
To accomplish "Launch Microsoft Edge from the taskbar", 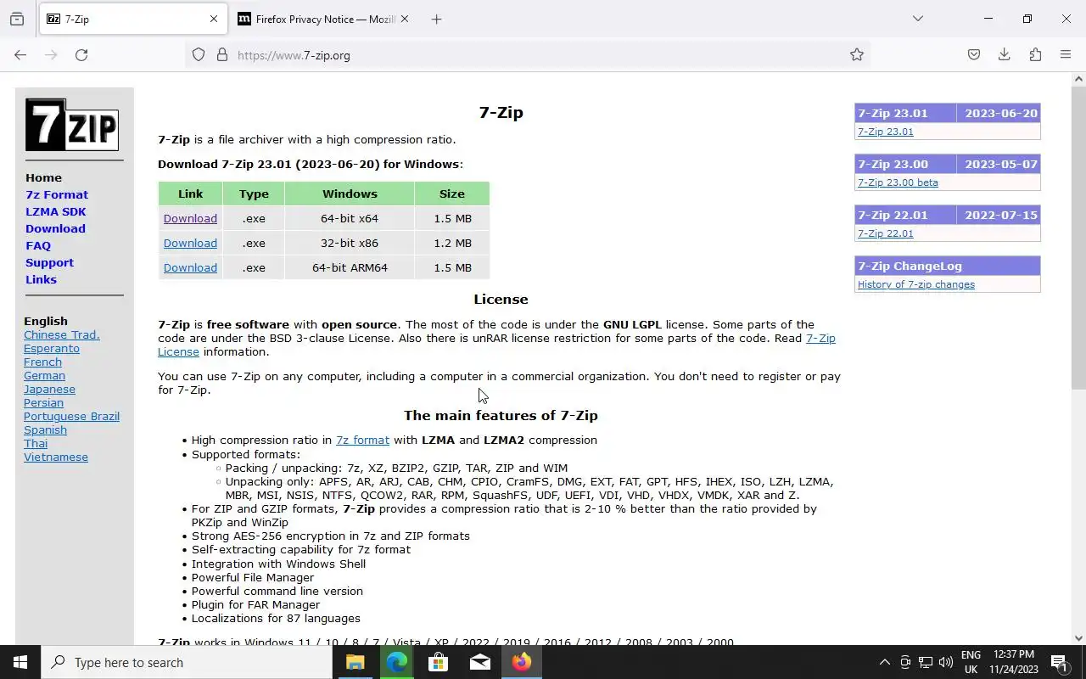I will (396, 662).
